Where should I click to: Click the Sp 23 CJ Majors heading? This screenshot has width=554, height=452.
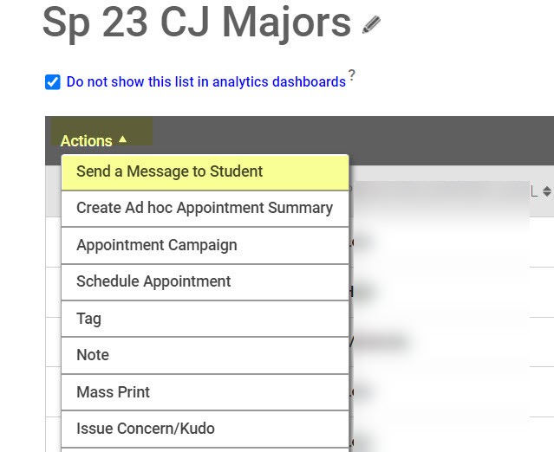[196, 23]
